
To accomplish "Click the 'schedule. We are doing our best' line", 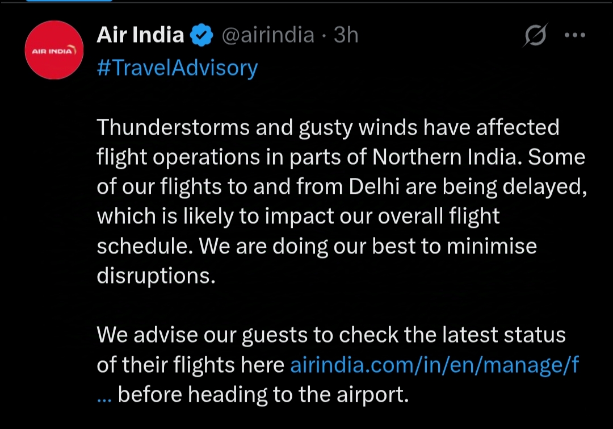I will 317,246.
